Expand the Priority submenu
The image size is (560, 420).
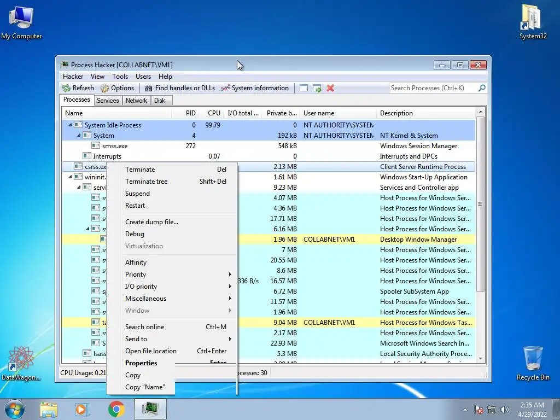tap(178, 275)
